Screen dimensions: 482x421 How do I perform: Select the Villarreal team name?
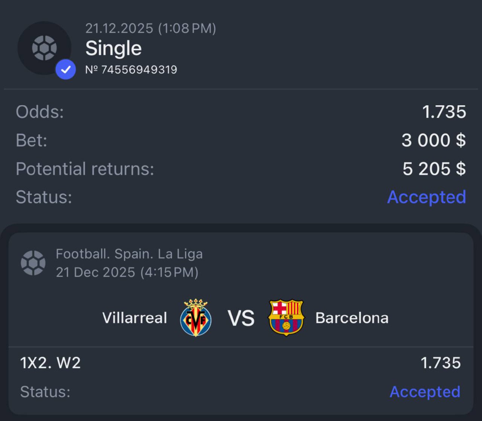(x=135, y=318)
